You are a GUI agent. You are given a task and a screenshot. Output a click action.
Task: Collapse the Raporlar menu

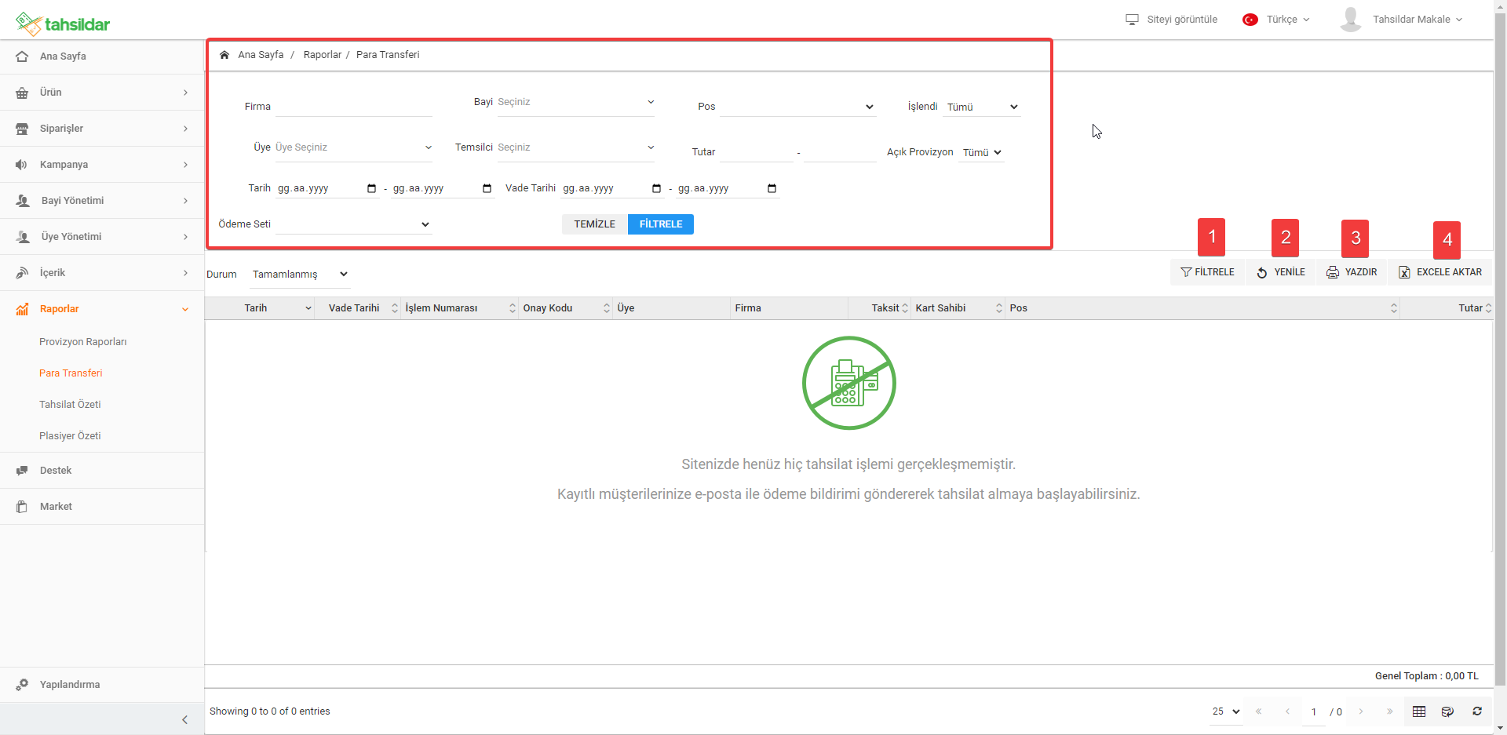coord(185,309)
